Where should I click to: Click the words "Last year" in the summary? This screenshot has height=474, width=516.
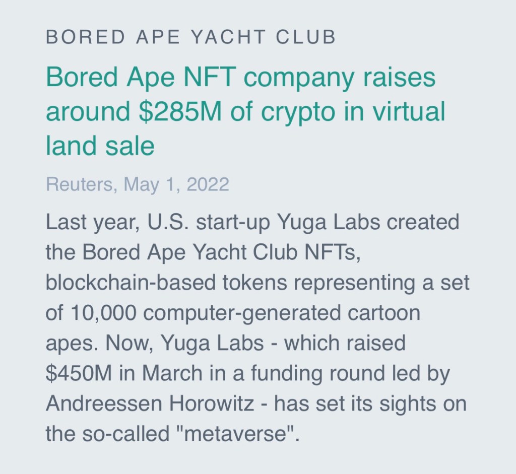point(88,222)
